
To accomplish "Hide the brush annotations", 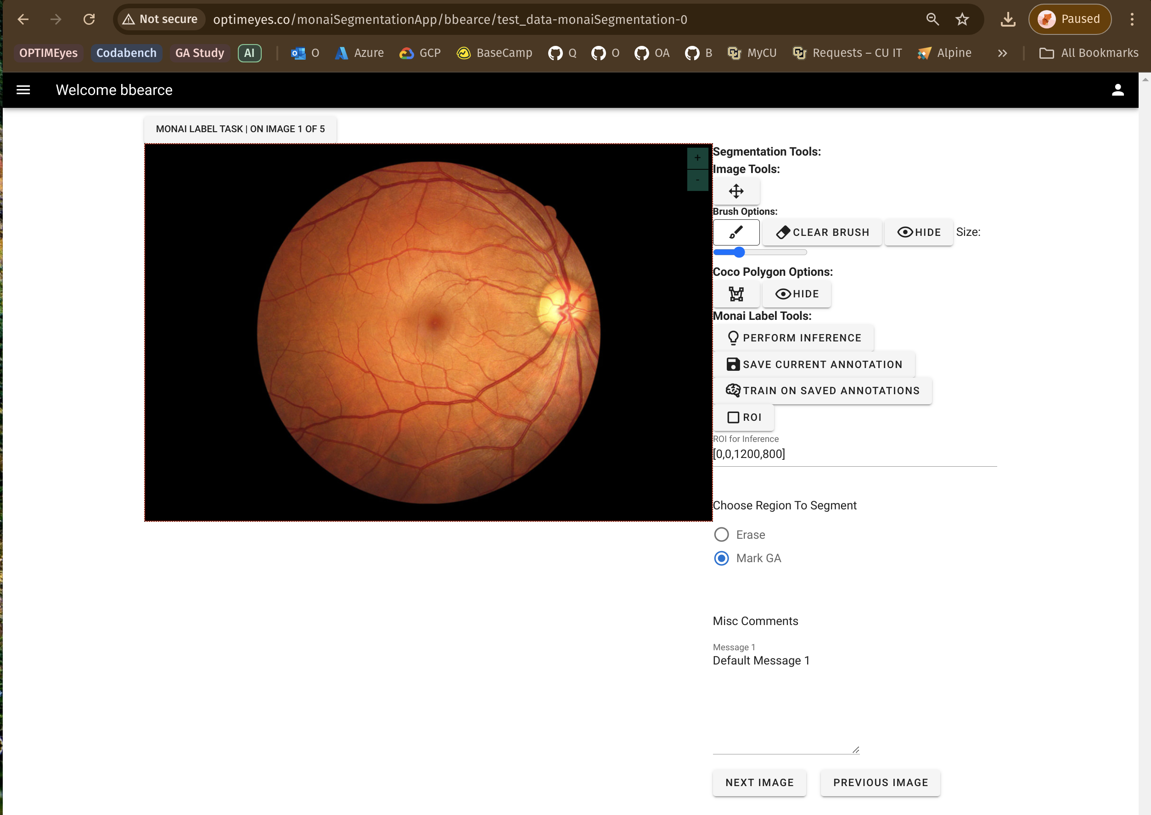I will pos(918,232).
